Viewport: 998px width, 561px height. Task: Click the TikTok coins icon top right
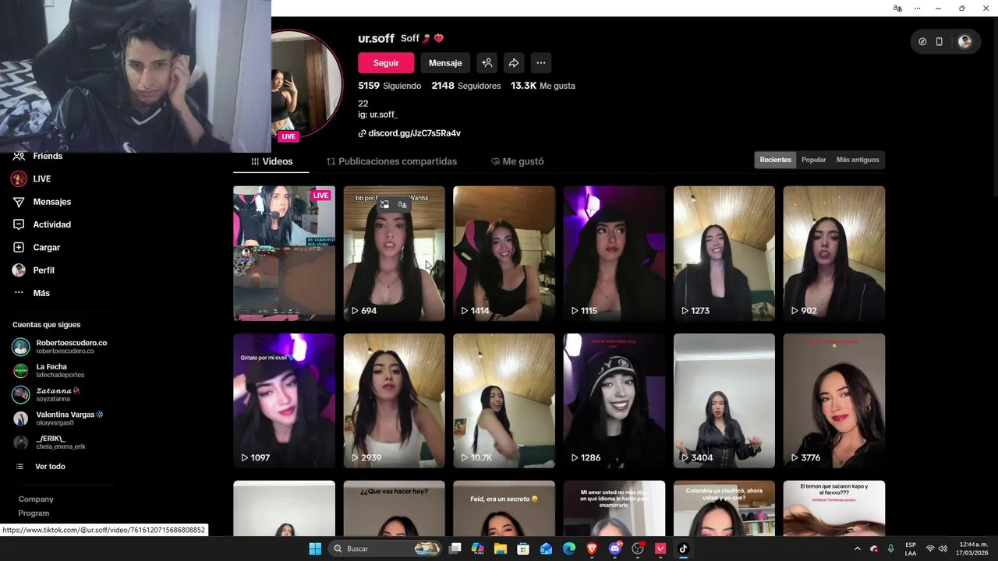point(922,42)
